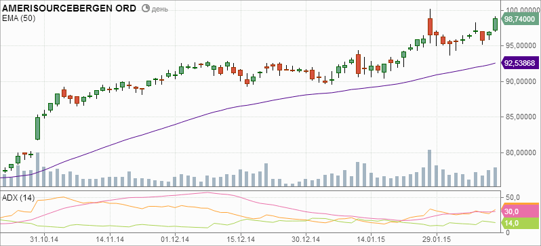Screen dimensions: 541x246
Task: Click the clock icon next to день
Action: [x=146, y=9]
